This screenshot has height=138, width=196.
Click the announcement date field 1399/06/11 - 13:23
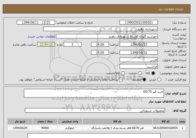36,22
